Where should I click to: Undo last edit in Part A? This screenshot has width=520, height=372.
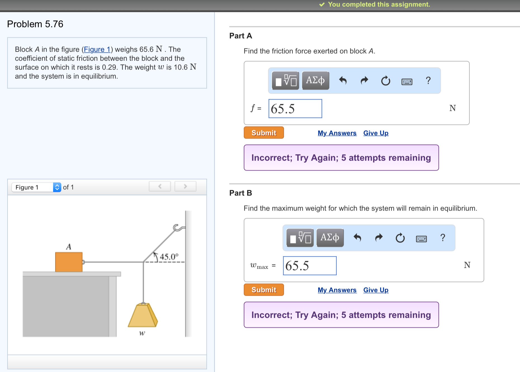point(343,81)
